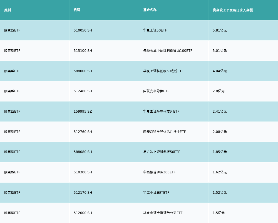Click 股票型ETF in the 588080.SH row
278x223 pixels.
click(x=12, y=152)
